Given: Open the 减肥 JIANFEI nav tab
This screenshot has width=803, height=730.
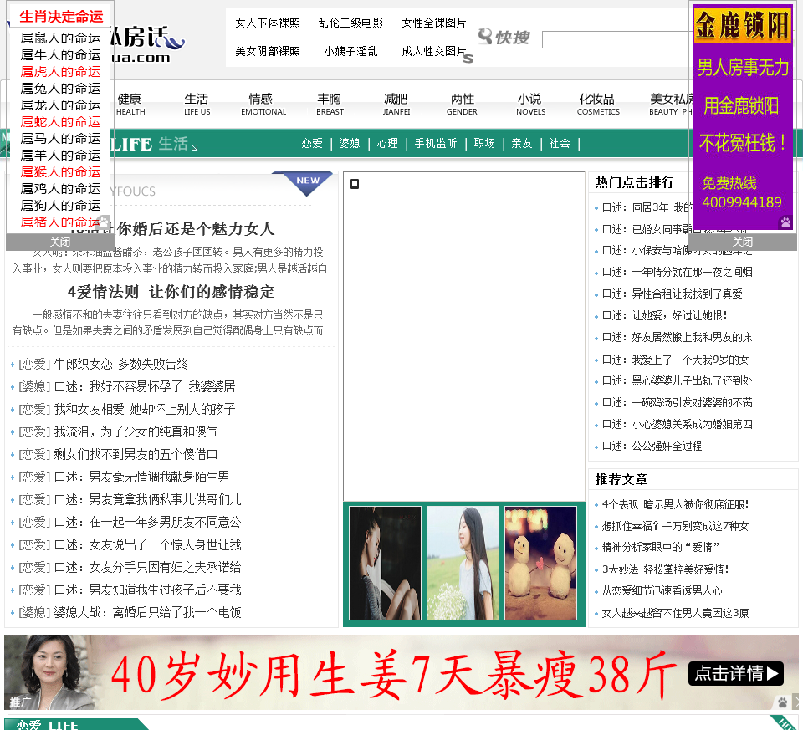Looking at the screenshot, I should tap(396, 104).
